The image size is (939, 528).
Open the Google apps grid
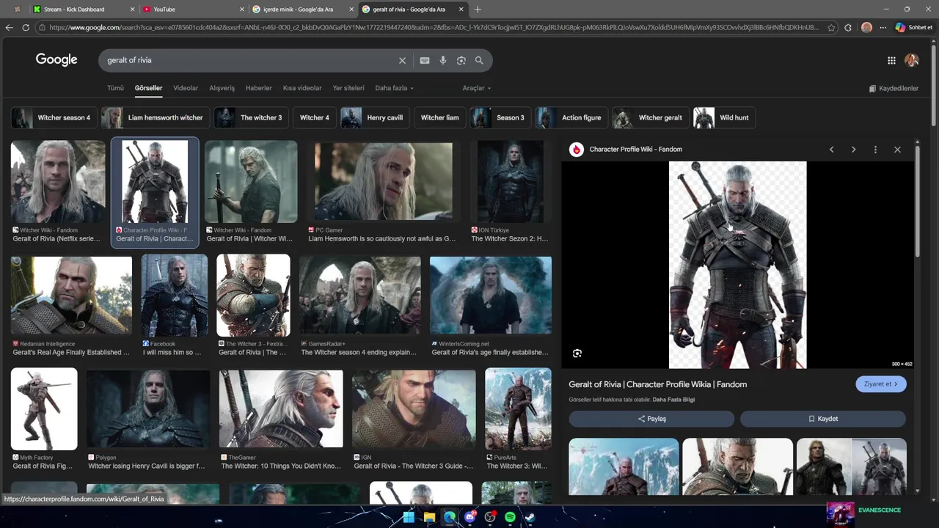click(891, 61)
